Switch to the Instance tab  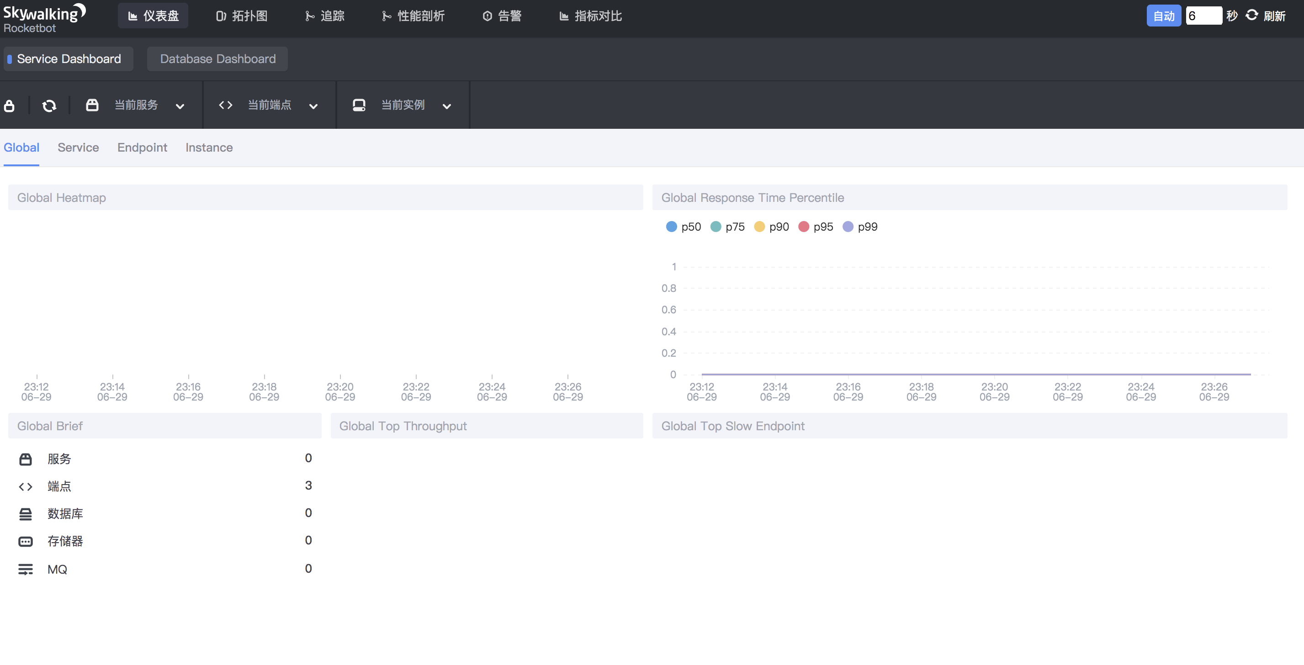(x=209, y=147)
